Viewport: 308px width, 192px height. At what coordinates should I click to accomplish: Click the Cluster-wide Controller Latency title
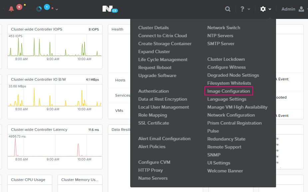coord(39,130)
